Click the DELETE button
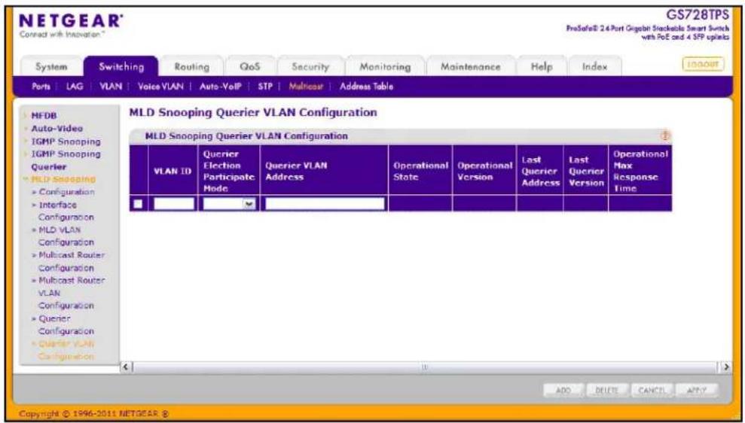The height and width of the screenshot is (423, 745). [606, 390]
